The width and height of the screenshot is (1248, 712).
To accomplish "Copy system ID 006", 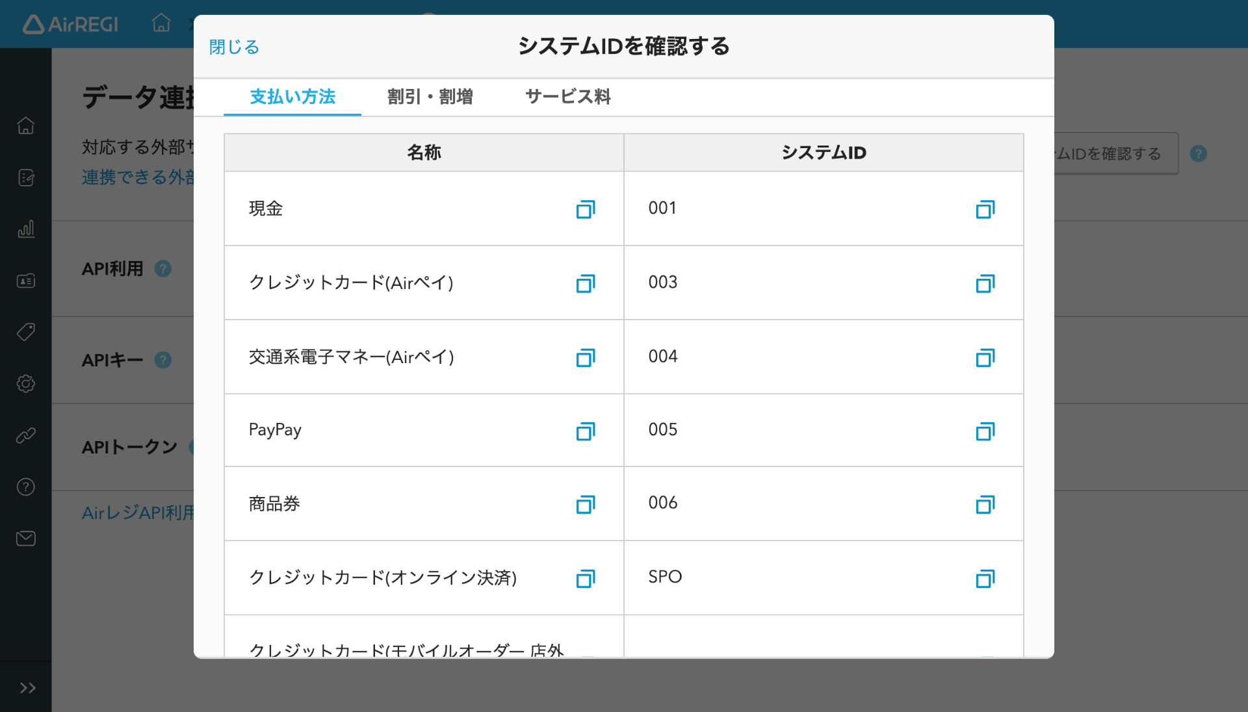I will click(x=985, y=504).
